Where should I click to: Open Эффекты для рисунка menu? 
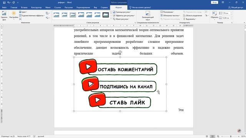[x=124, y=15]
